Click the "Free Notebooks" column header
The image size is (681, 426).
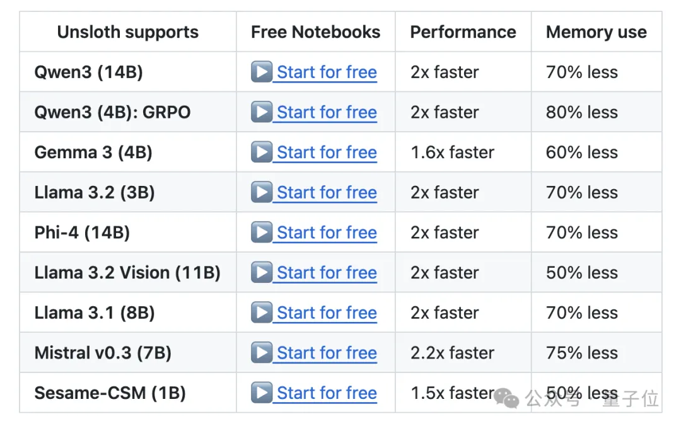tap(315, 32)
